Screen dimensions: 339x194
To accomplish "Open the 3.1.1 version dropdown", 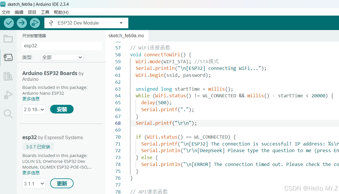I will pos(34,183).
